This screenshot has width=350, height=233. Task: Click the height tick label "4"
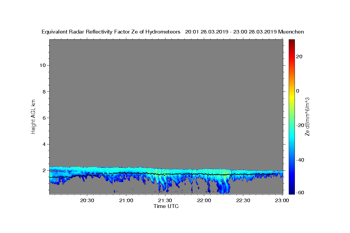click(44, 144)
